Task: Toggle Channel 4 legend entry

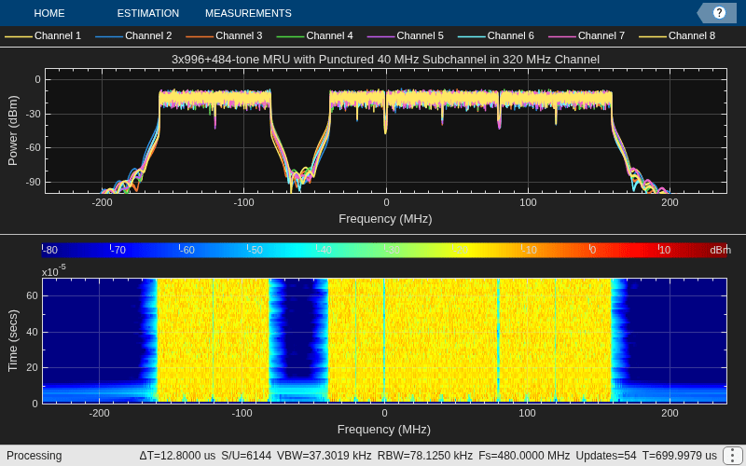Action: [314, 35]
